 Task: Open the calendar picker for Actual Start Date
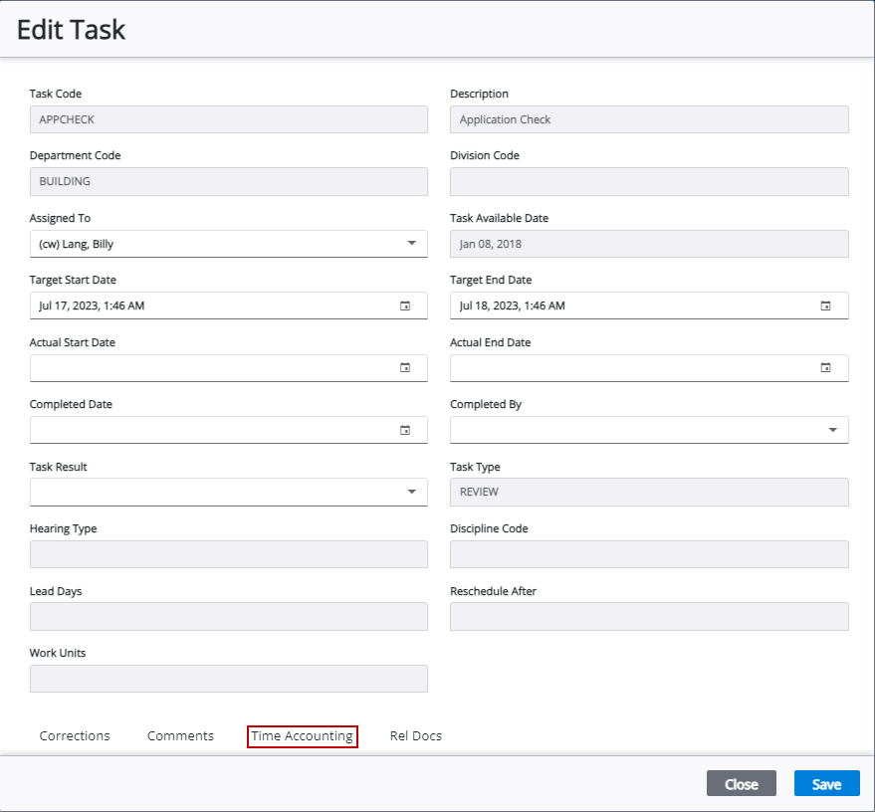(x=404, y=367)
